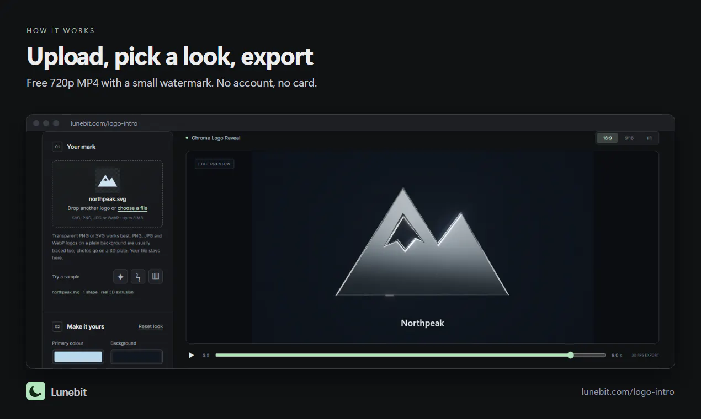Try the lightning bolt sample logo
The image size is (701, 419).
(x=138, y=277)
